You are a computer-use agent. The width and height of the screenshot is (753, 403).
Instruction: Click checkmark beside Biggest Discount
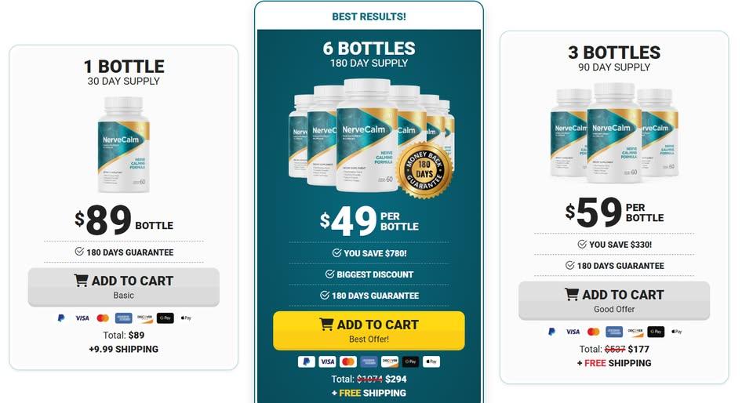pyautogui.click(x=329, y=274)
